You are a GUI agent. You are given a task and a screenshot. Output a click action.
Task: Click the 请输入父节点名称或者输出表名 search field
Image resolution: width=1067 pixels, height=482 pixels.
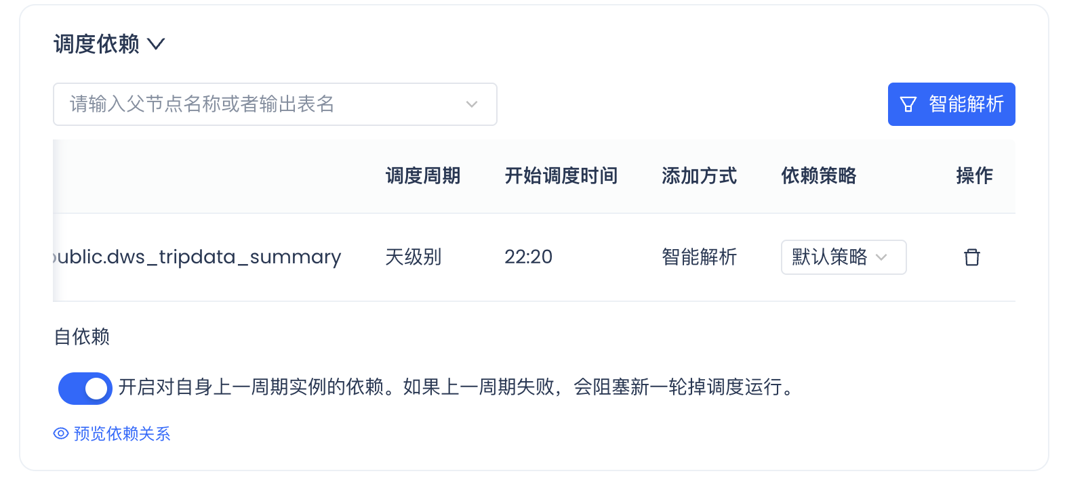pyautogui.click(x=258, y=104)
